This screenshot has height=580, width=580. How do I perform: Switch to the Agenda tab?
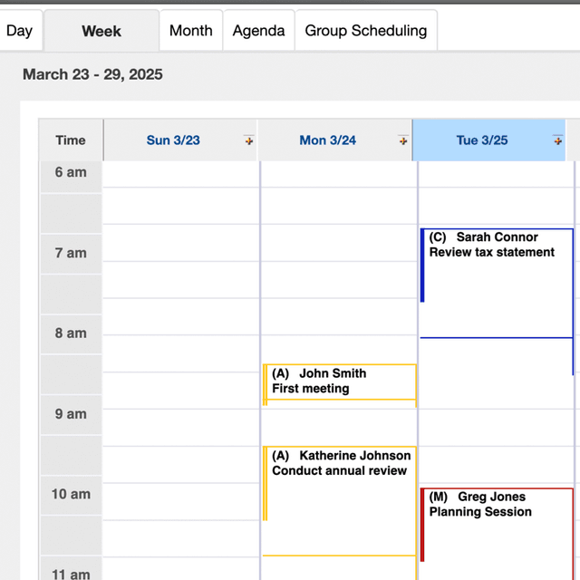[x=258, y=31]
